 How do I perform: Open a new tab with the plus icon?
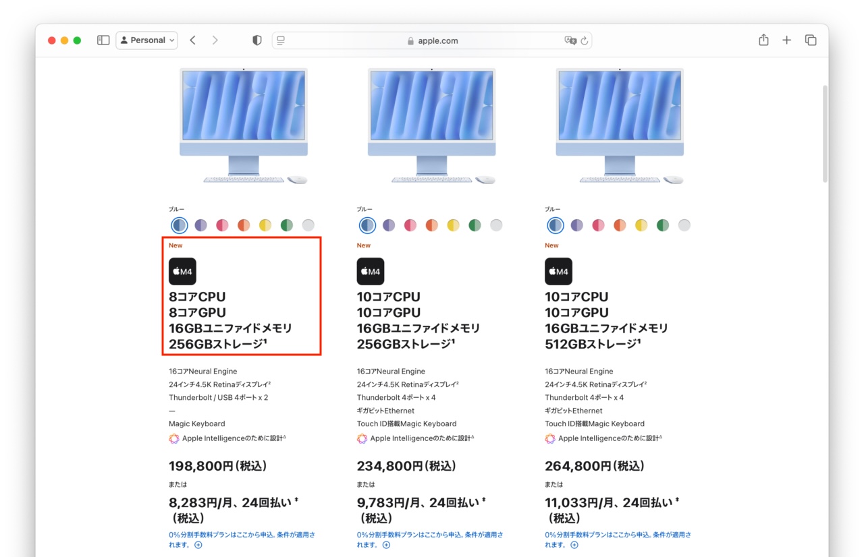[786, 40]
